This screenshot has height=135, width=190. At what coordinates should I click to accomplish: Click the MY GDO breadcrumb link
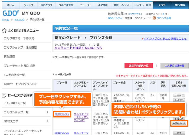point(19,20)
